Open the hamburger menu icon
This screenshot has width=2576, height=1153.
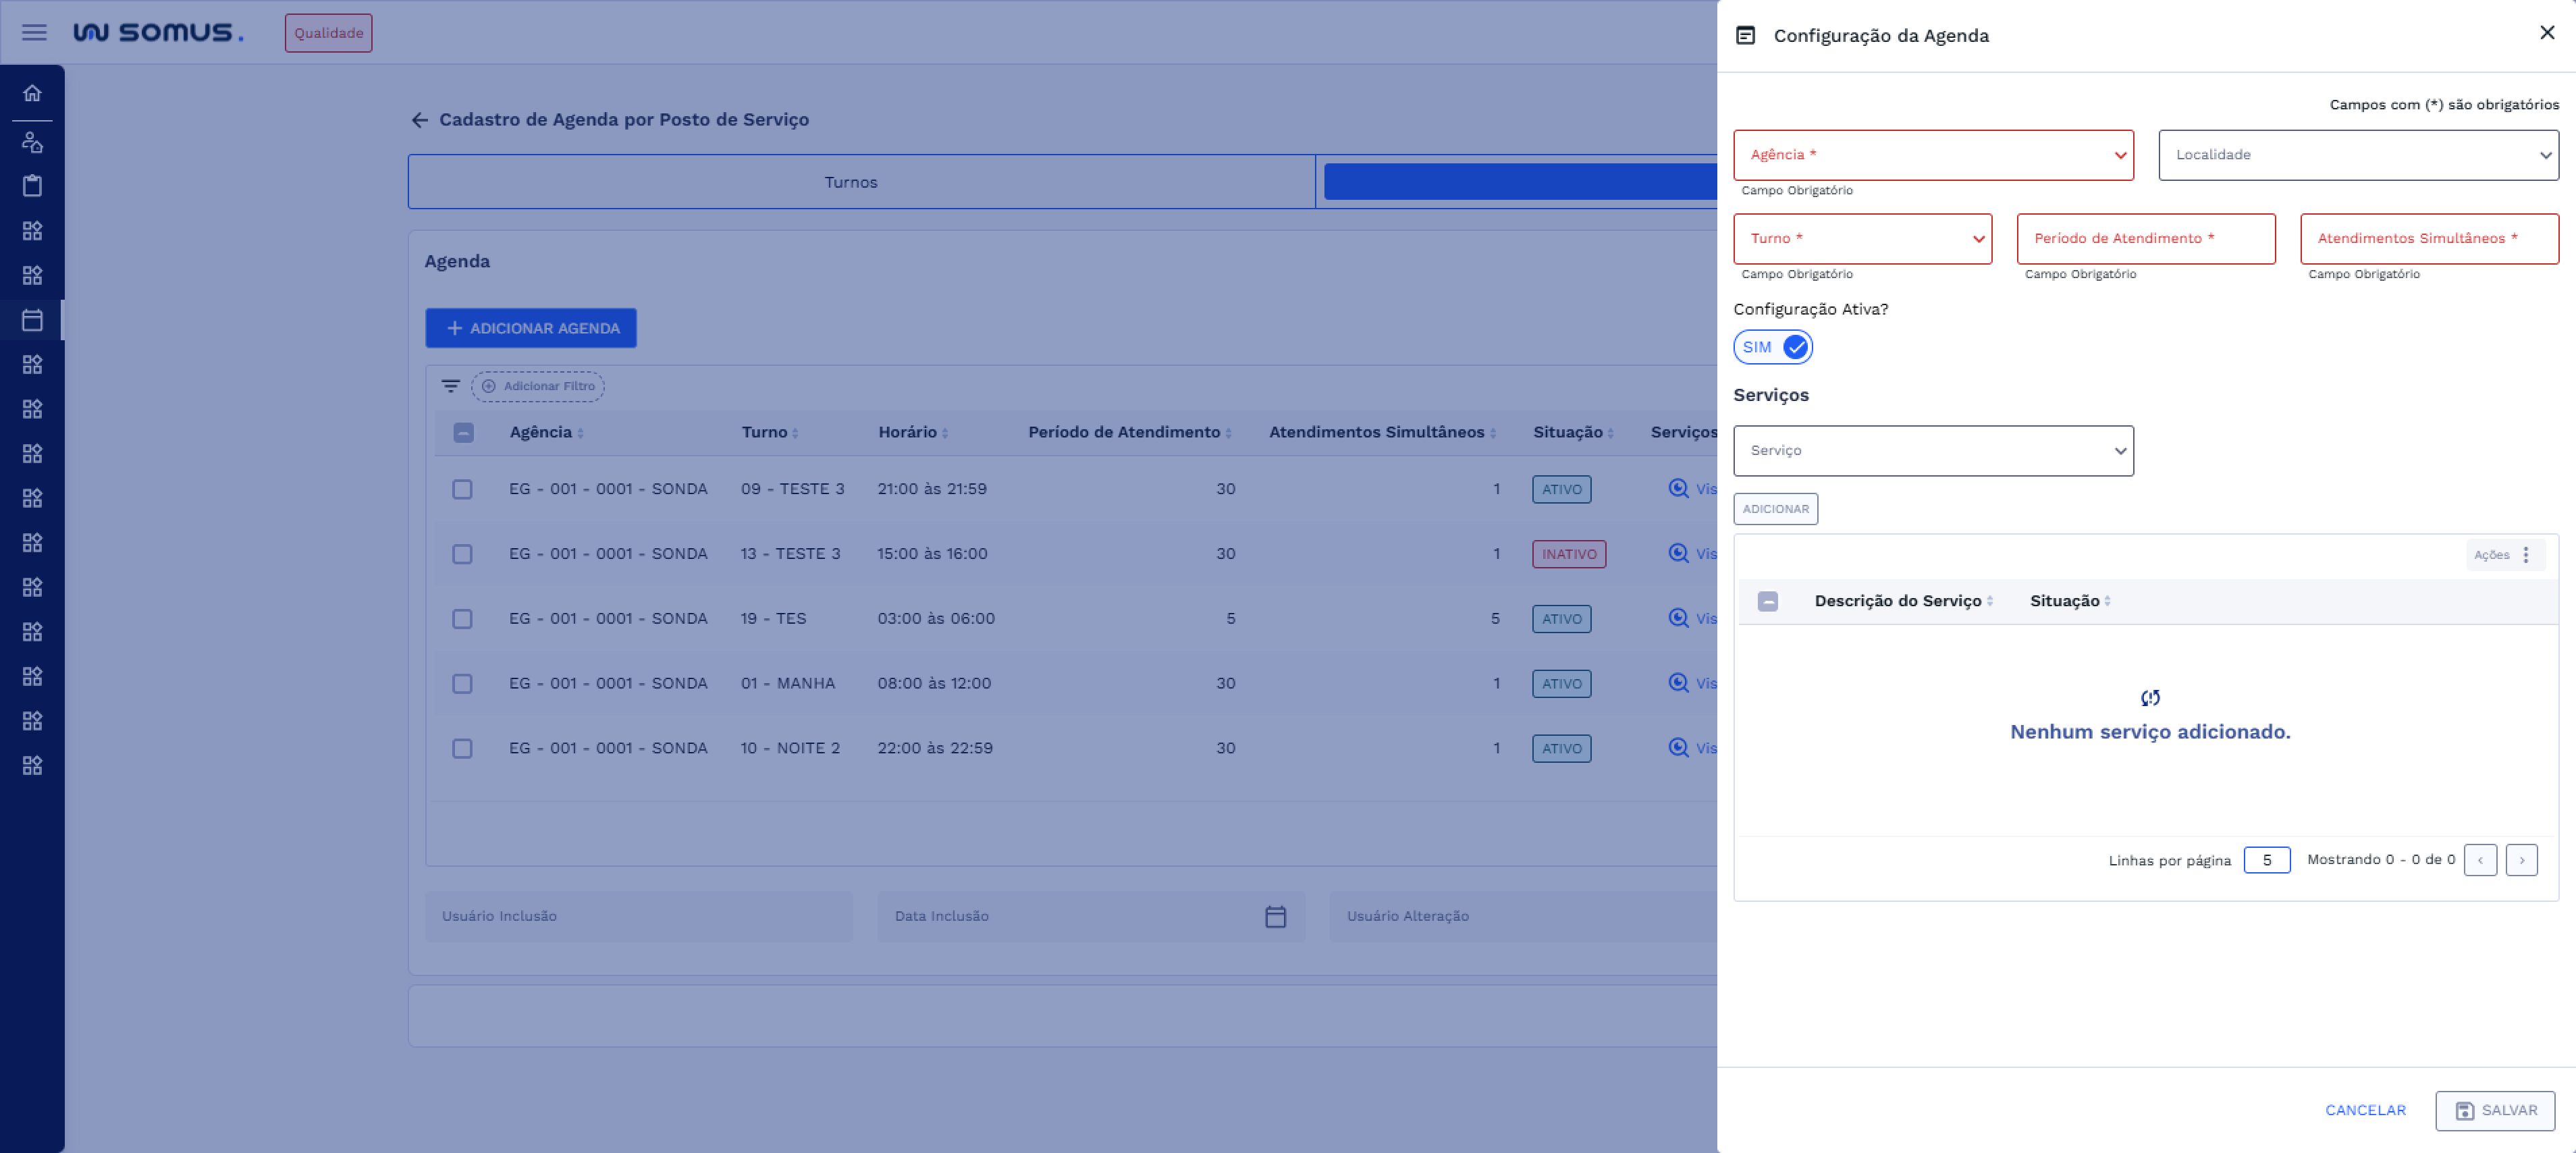tap(34, 33)
